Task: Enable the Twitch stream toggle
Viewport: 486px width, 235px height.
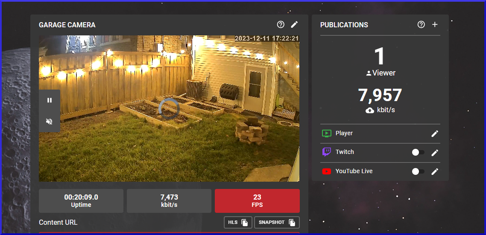Action: (x=418, y=153)
